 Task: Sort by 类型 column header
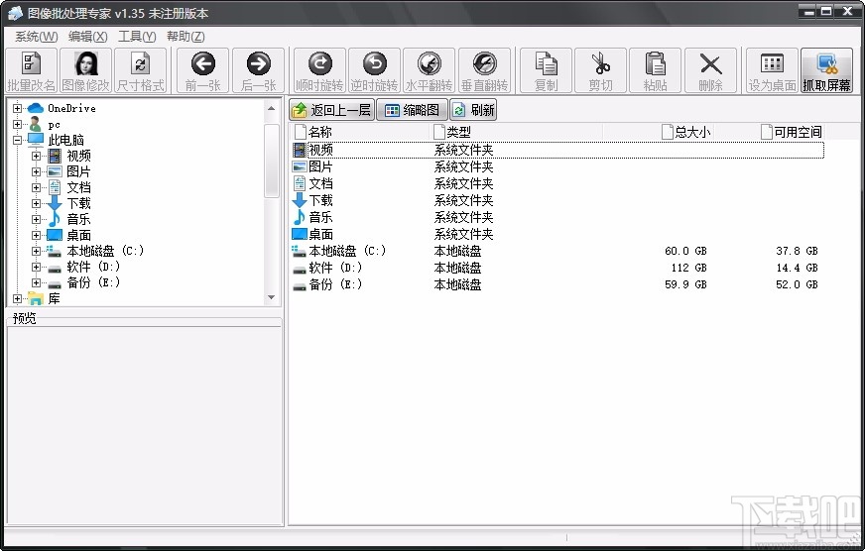[x=516, y=132]
